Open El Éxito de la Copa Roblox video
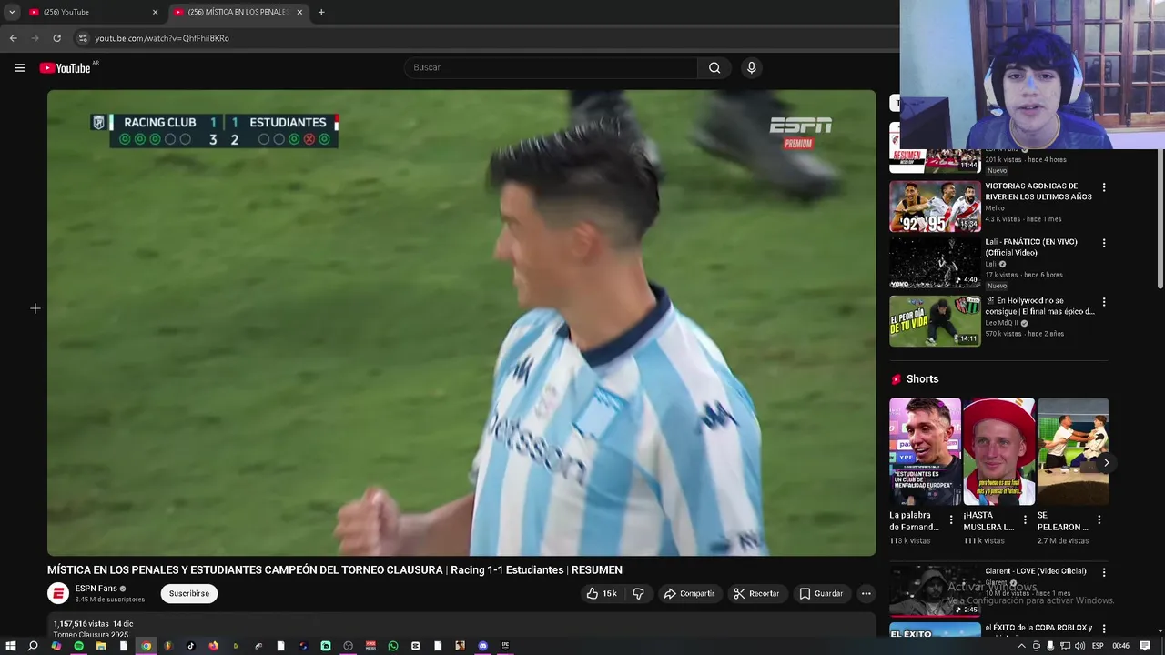Viewport: 1165px width, 655px height. coord(935,630)
